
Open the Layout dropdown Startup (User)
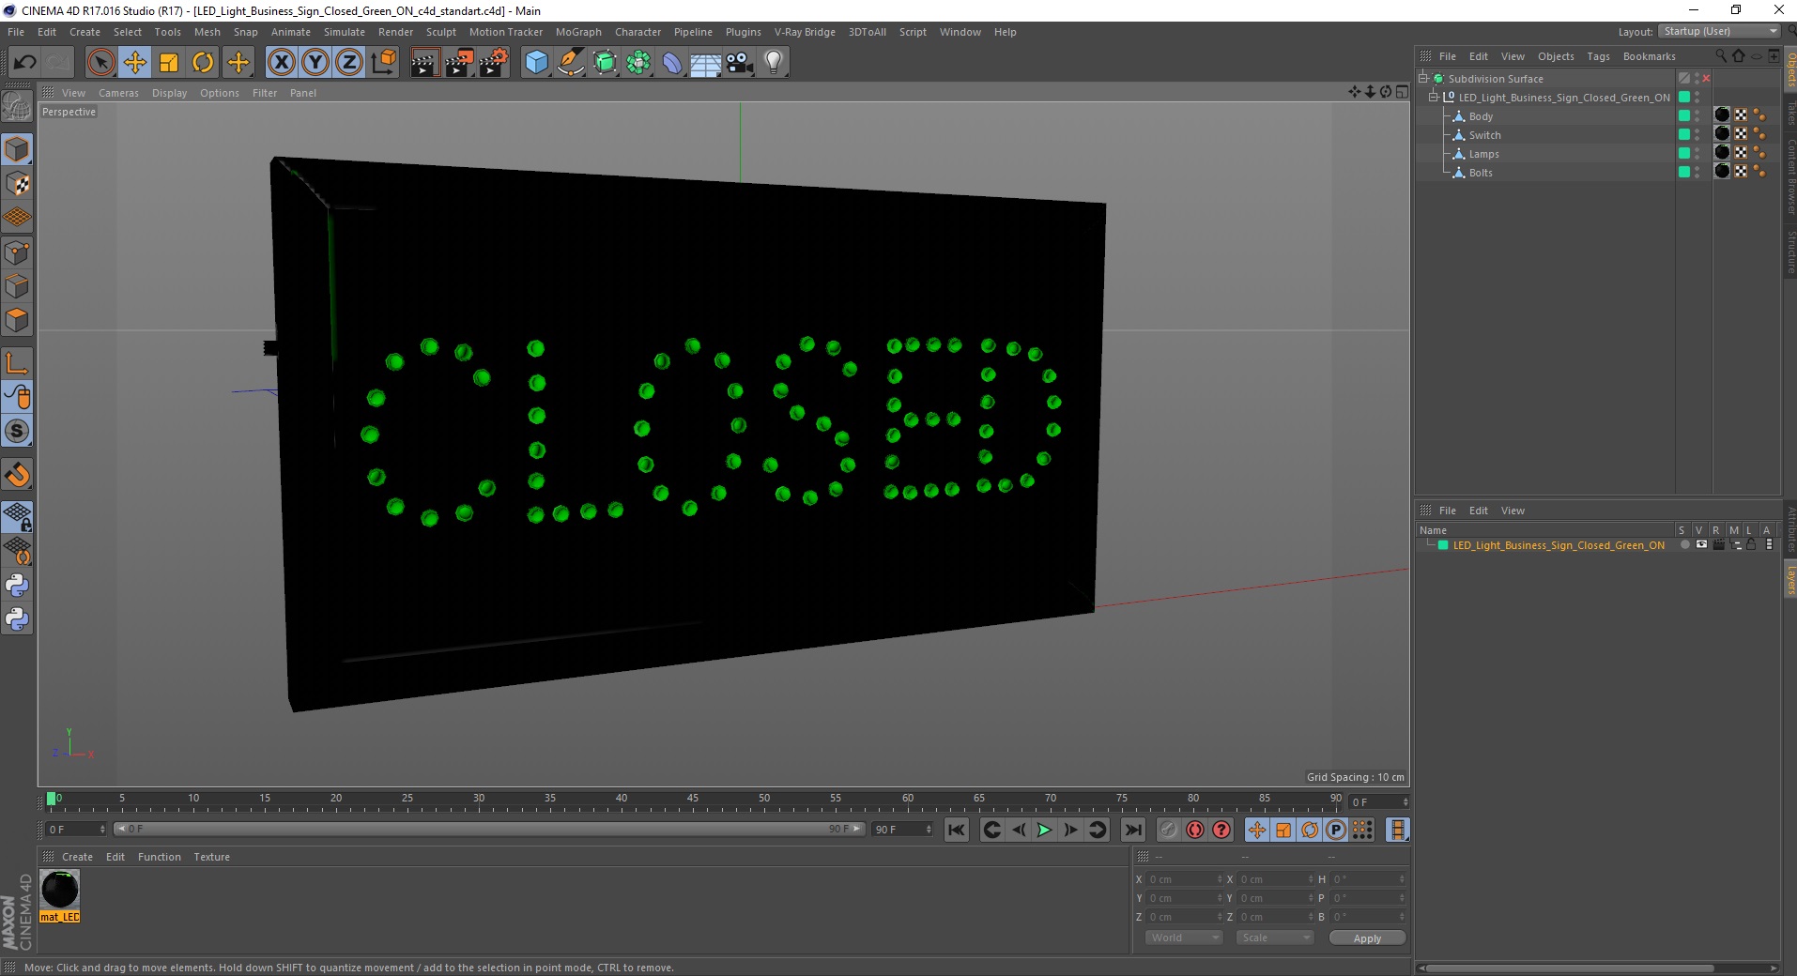(1719, 31)
